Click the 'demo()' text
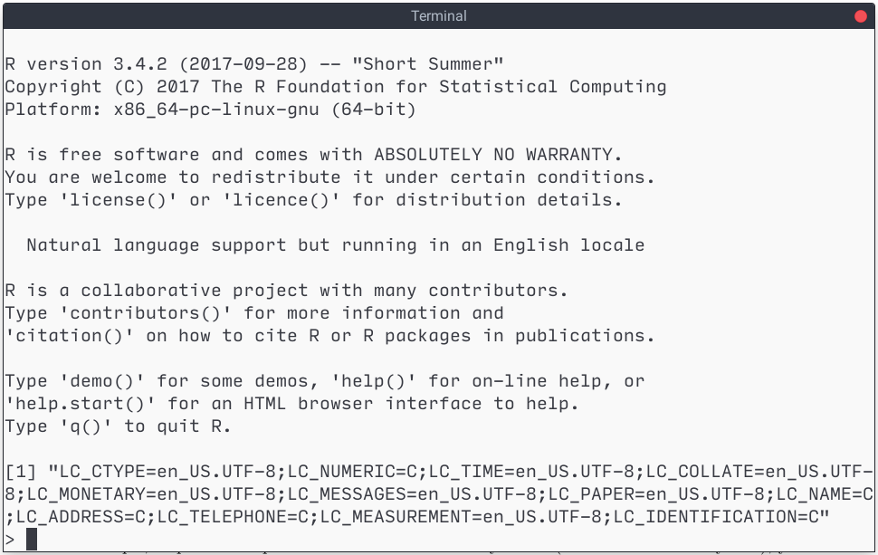 point(102,381)
